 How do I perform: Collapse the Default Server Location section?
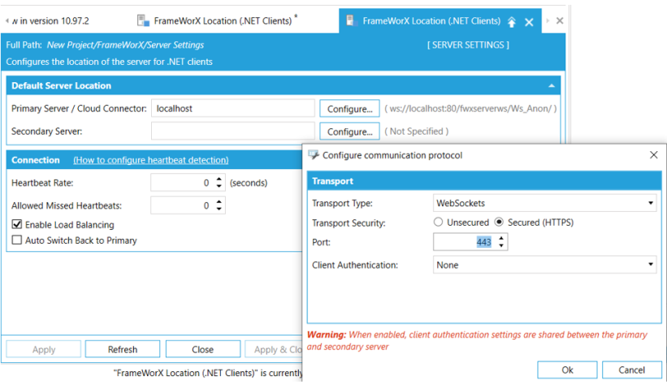pos(552,86)
